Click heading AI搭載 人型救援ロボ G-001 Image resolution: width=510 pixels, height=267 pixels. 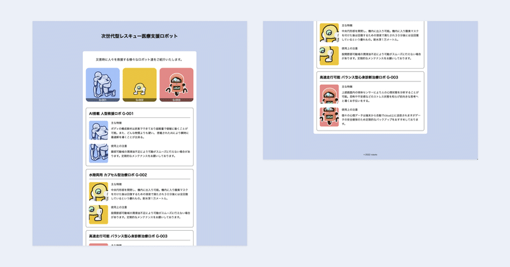tap(111, 113)
